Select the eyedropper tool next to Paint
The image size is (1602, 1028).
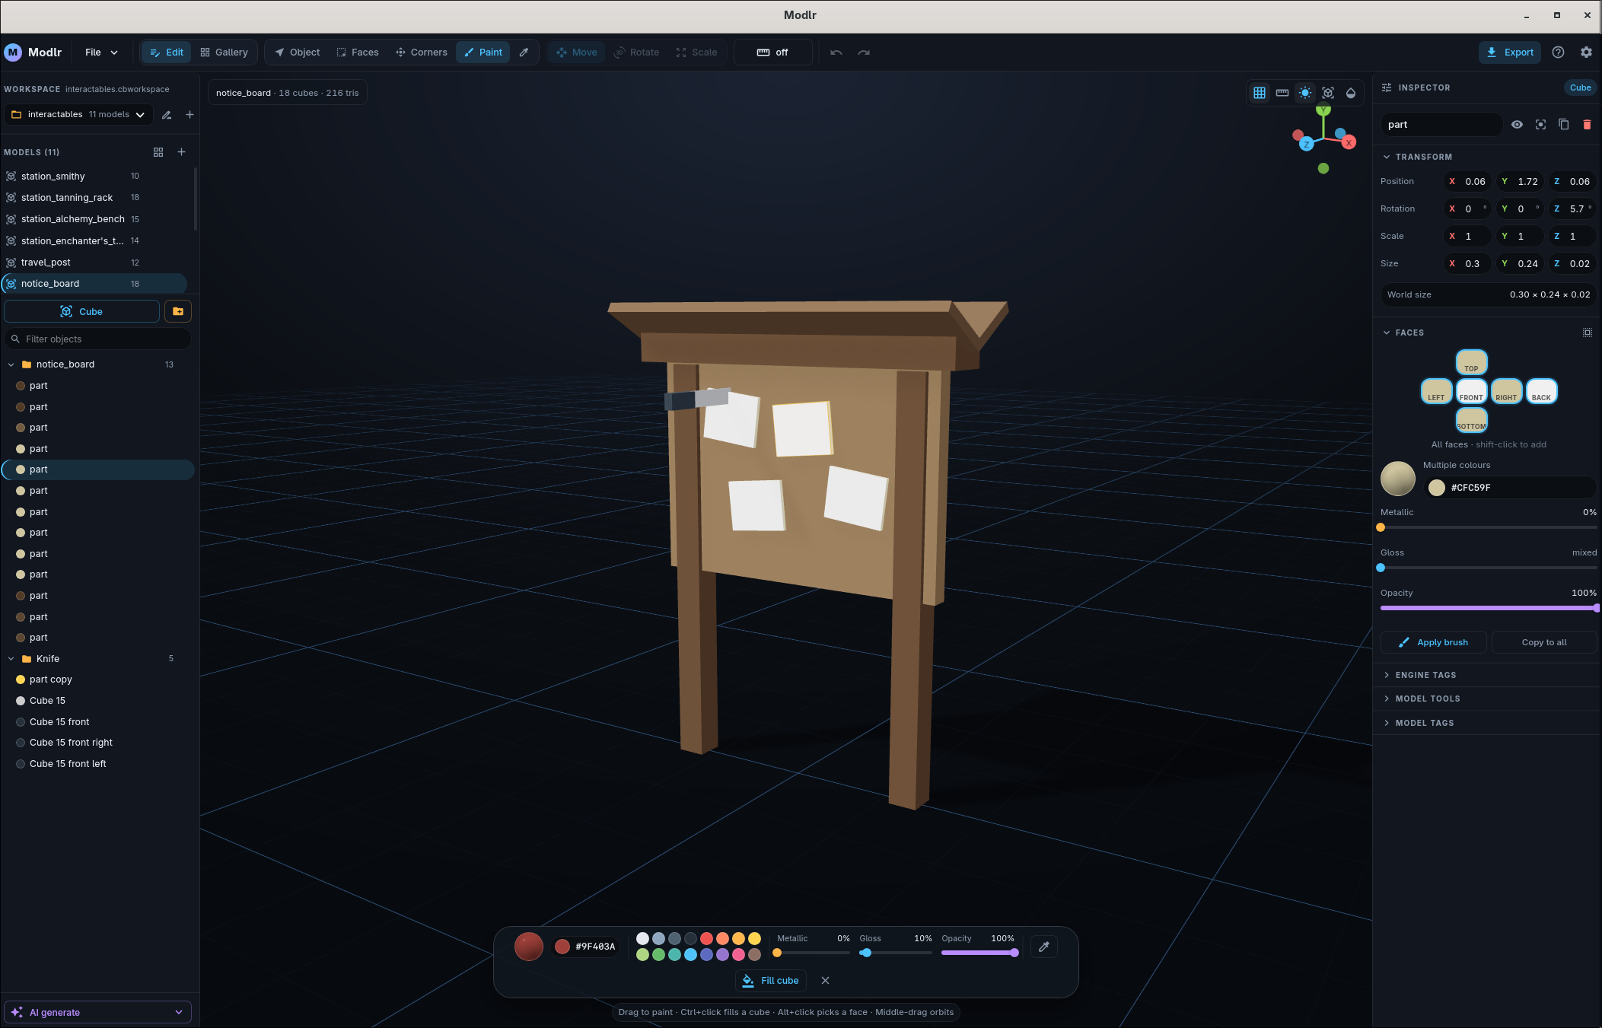(524, 53)
